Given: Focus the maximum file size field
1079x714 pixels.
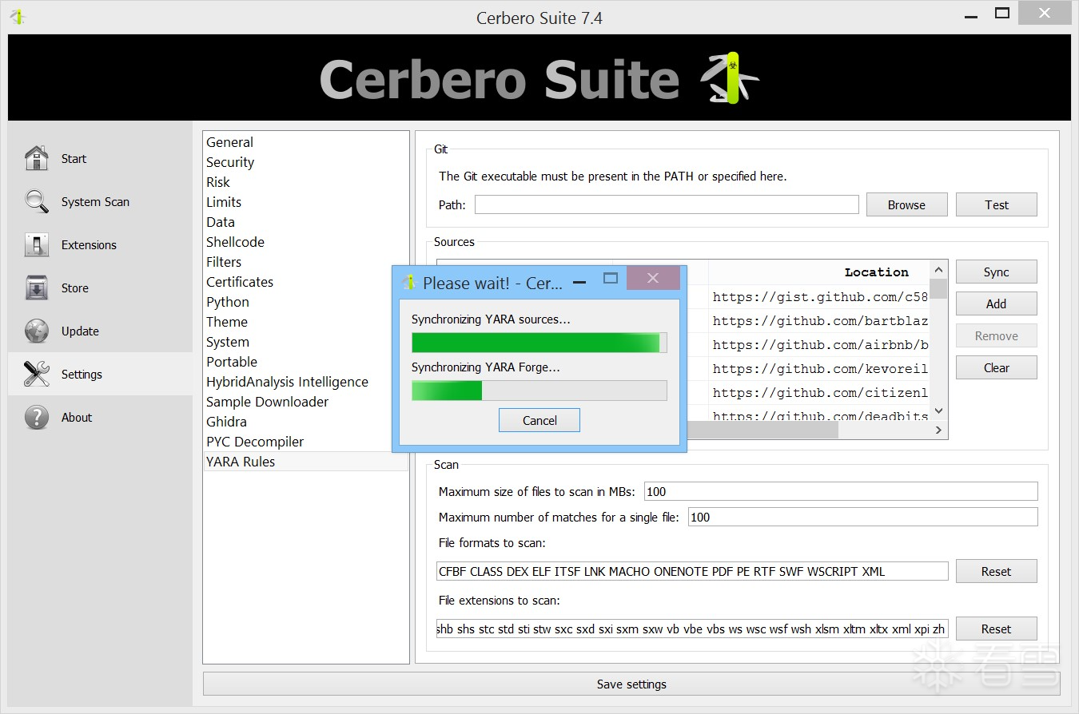Looking at the screenshot, I should [x=841, y=491].
